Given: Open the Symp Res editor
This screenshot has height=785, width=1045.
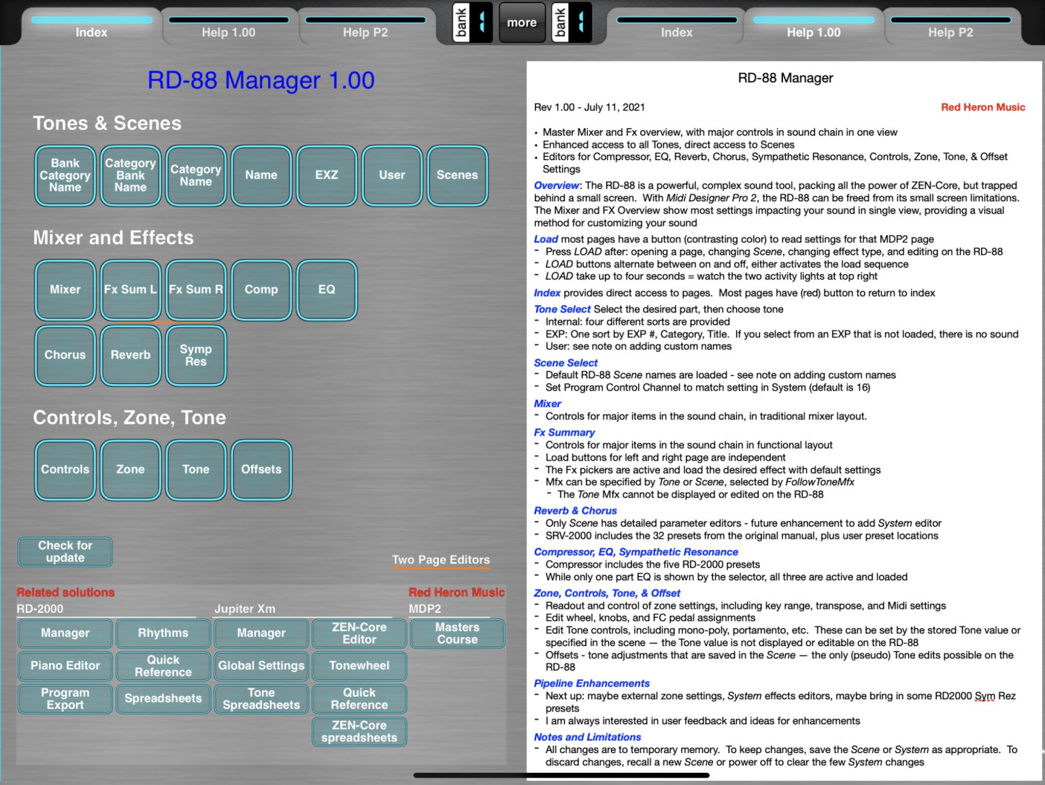Looking at the screenshot, I should 196,355.
